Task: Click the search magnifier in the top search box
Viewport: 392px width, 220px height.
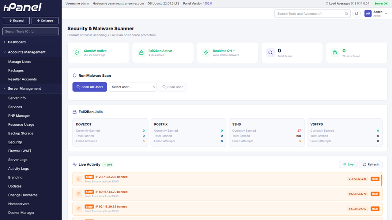Action: (x=346, y=13)
